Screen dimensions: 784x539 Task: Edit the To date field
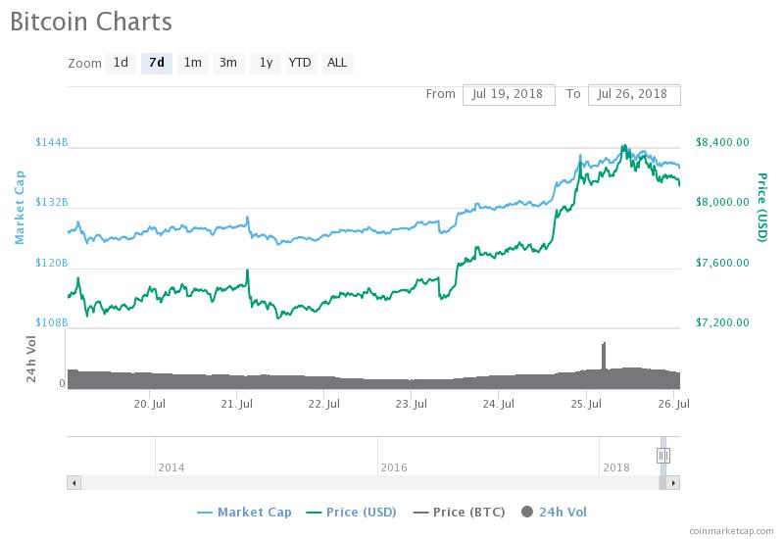point(634,94)
